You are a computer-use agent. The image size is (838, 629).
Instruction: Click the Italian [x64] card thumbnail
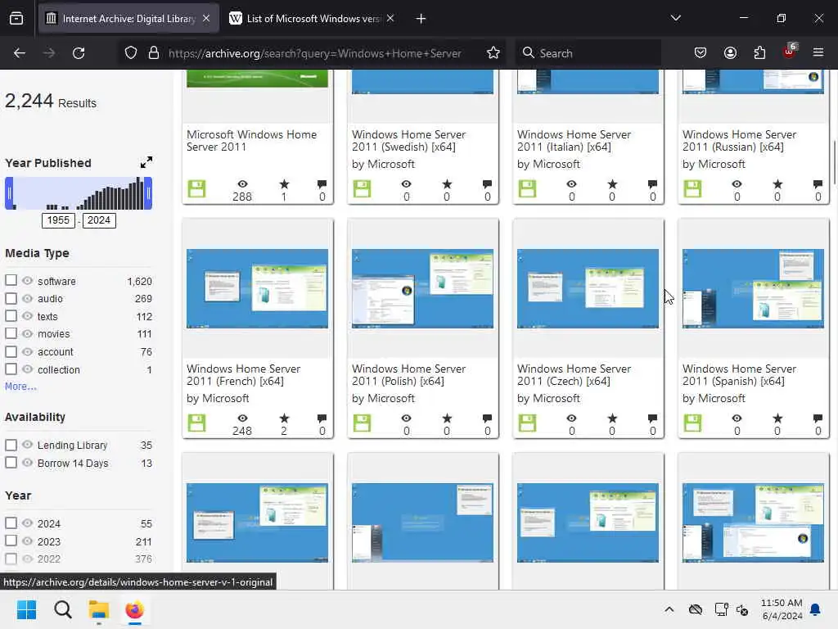click(x=588, y=81)
